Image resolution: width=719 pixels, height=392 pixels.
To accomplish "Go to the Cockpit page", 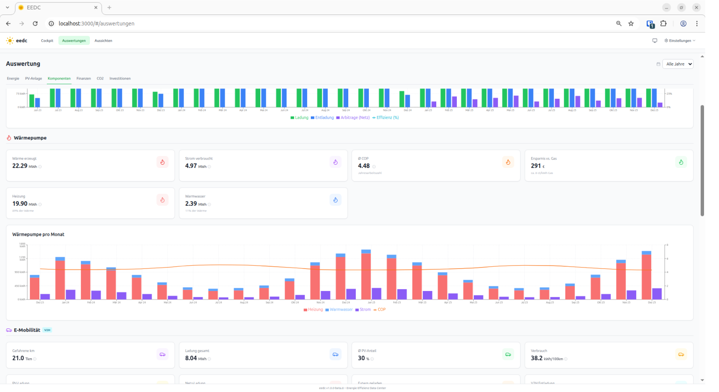I will (x=47, y=41).
